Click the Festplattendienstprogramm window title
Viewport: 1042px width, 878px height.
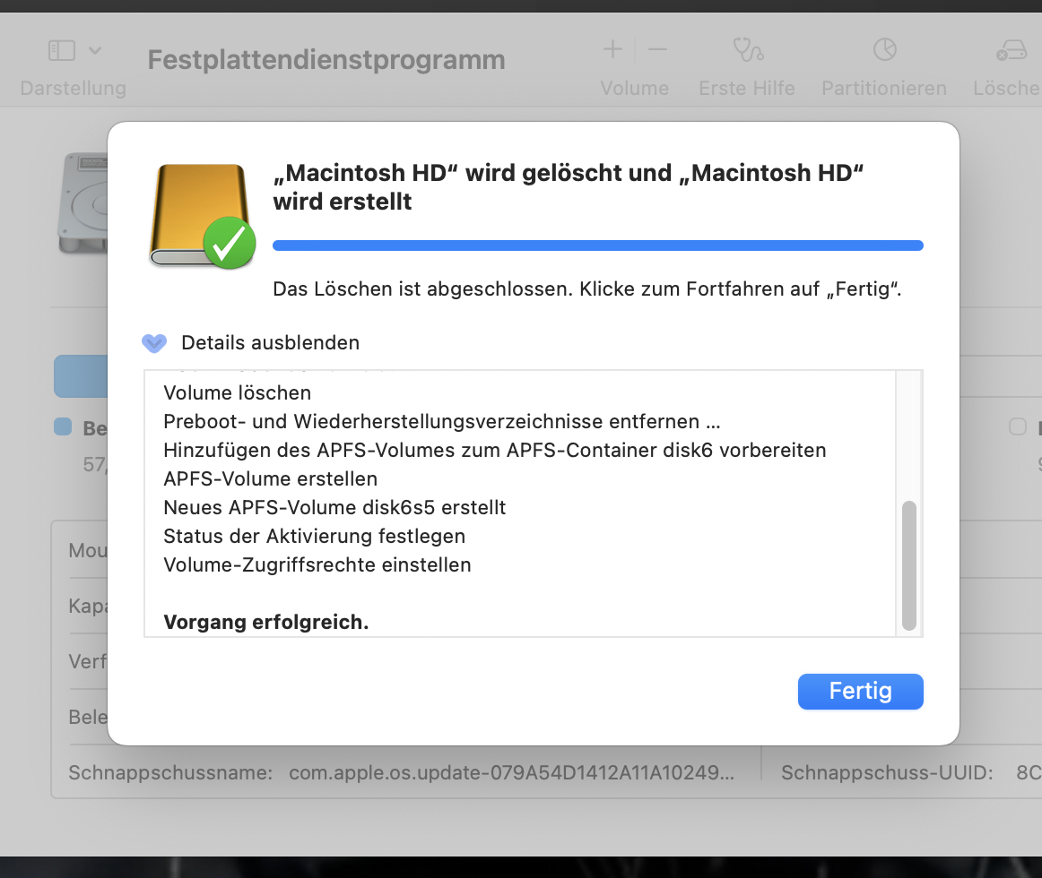[x=326, y=60]
